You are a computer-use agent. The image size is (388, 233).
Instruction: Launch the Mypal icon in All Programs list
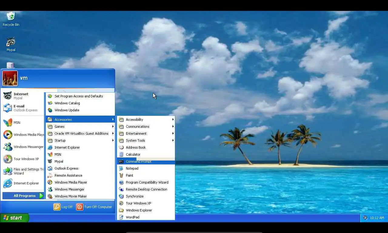pos(50,161)
